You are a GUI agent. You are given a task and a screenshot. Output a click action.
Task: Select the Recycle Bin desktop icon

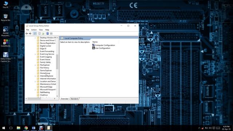[6, 17]
